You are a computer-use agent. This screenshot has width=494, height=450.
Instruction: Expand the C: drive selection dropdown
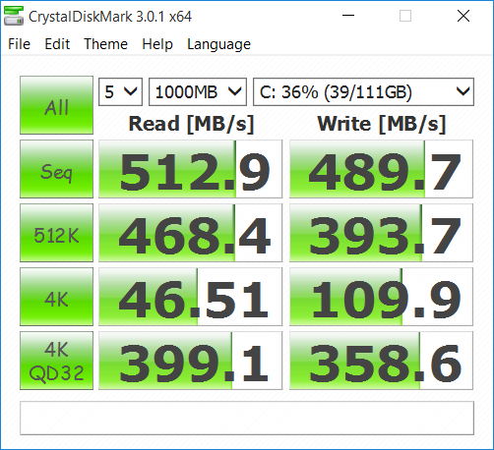[x=363, y=92]
